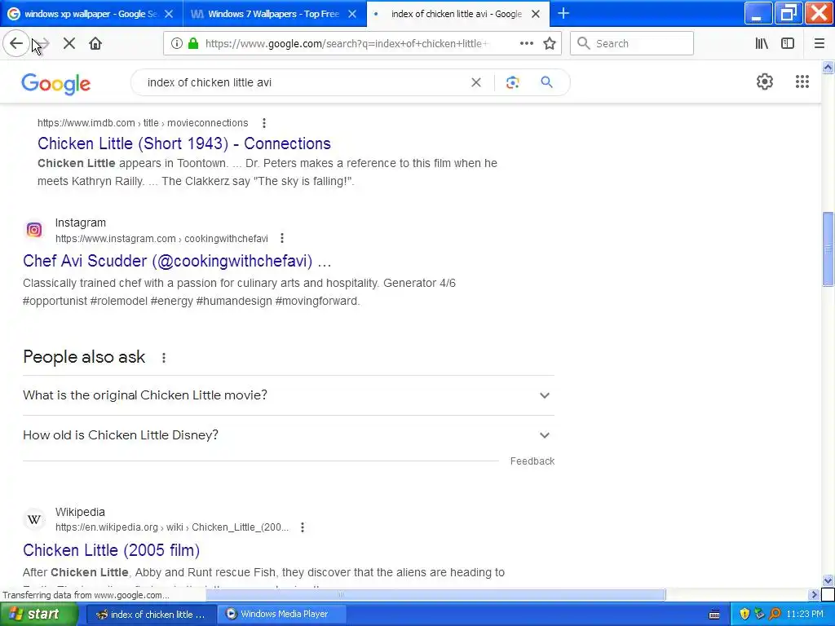Clear the Google search query
Image resolution: width=835 pixels, height=626 pixels.
476,82
